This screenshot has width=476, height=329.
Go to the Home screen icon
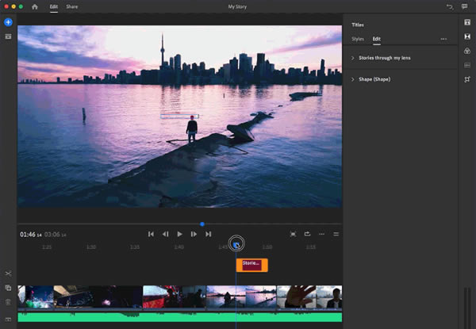click(34, 6)
